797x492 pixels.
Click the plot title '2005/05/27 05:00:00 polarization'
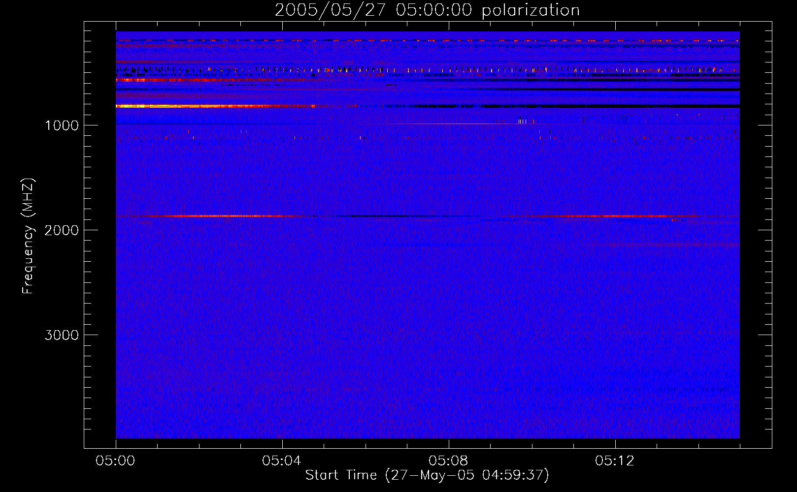tap(427, 10)
